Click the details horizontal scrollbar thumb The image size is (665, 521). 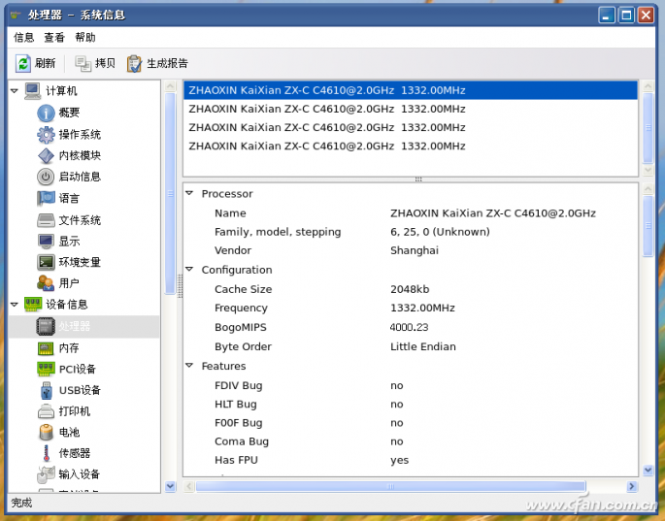click(390, 486)
